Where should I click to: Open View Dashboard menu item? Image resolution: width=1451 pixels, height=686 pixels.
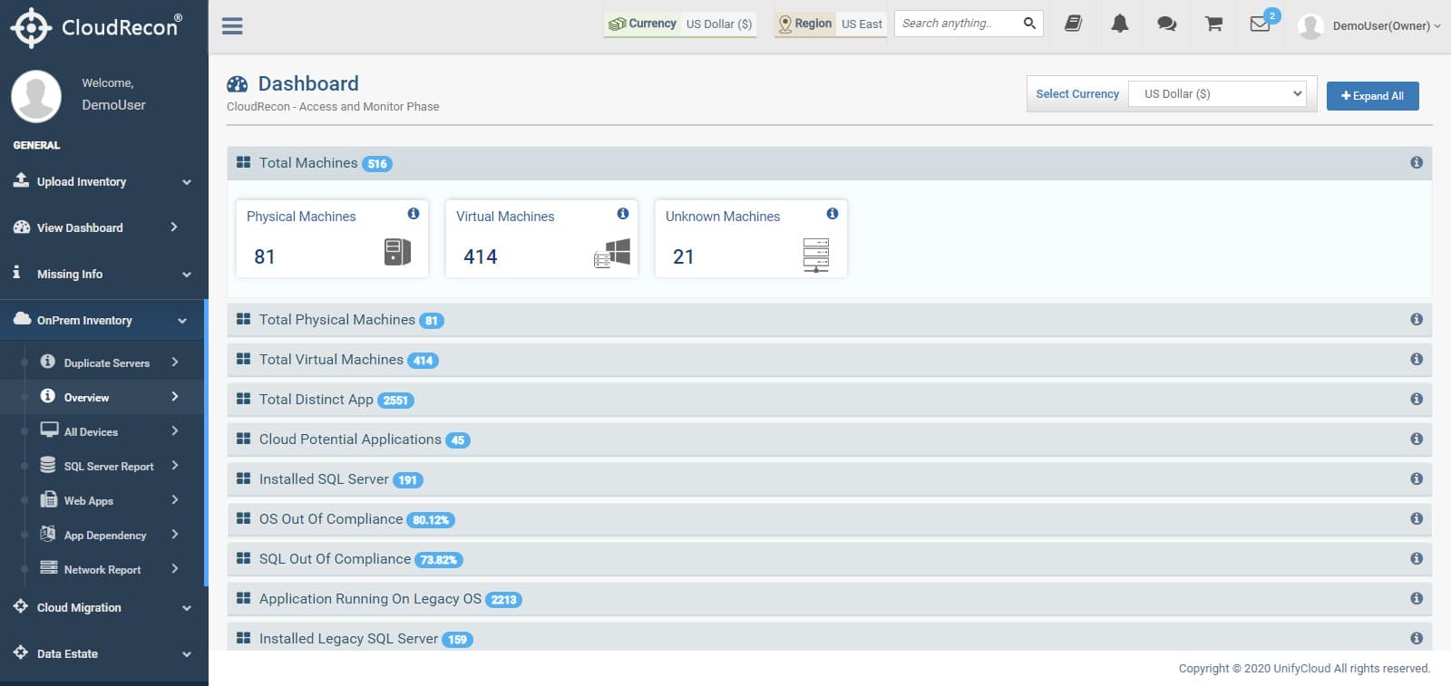click(x=104, y=227)
